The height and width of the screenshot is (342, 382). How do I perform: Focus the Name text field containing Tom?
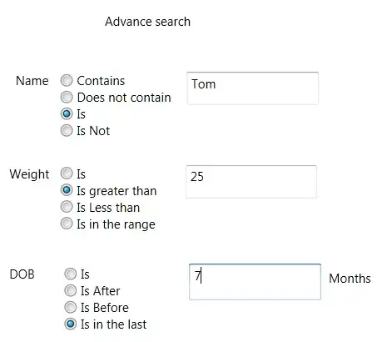click(x=252, y=88)
